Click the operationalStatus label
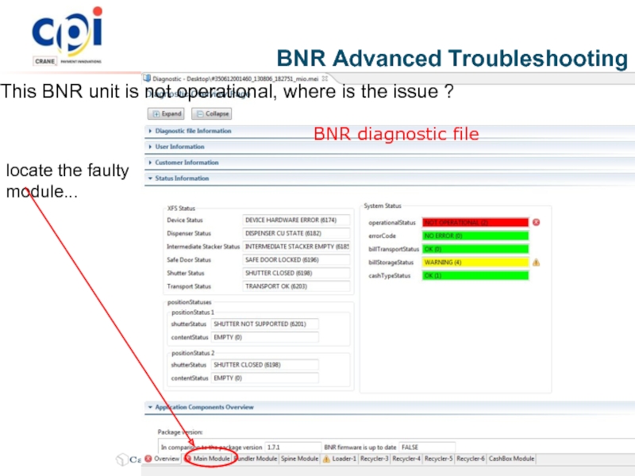Image resolution: width=635 pixels, height=476 pixels. point(392,223)
